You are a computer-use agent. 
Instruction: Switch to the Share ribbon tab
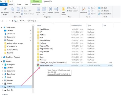[19, 4]
